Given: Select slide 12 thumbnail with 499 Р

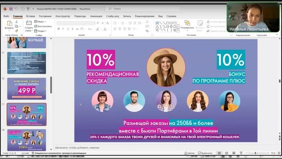Looking at the screenshot, I should (26, 88).
